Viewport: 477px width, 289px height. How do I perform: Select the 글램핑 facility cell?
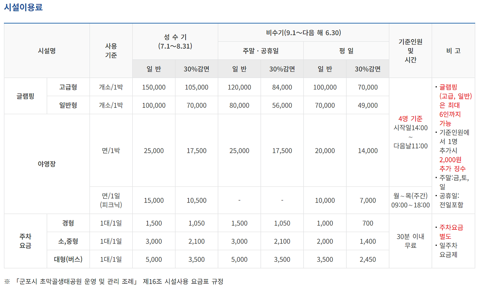(x=26, y=96)
